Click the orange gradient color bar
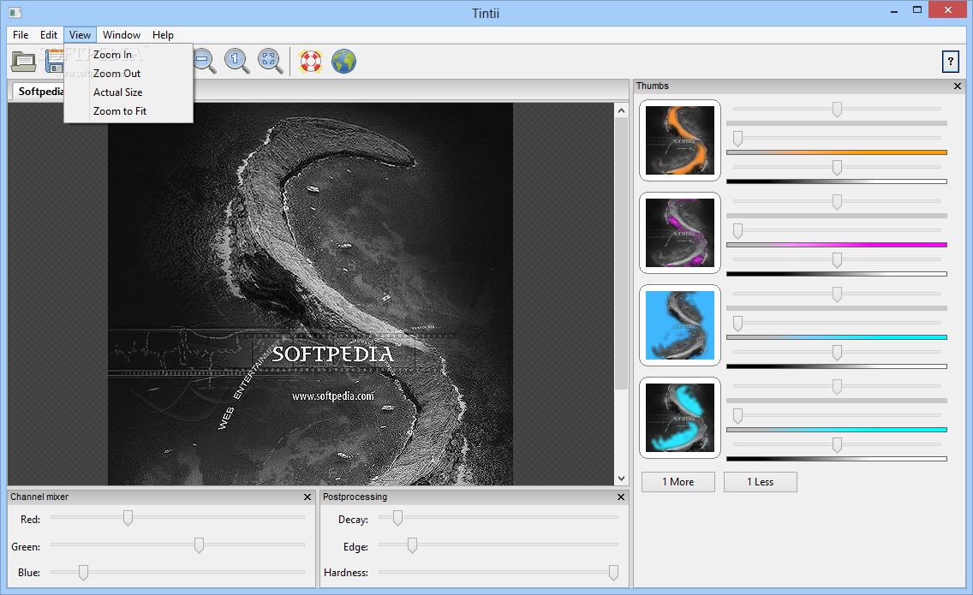 pos(837,152)
